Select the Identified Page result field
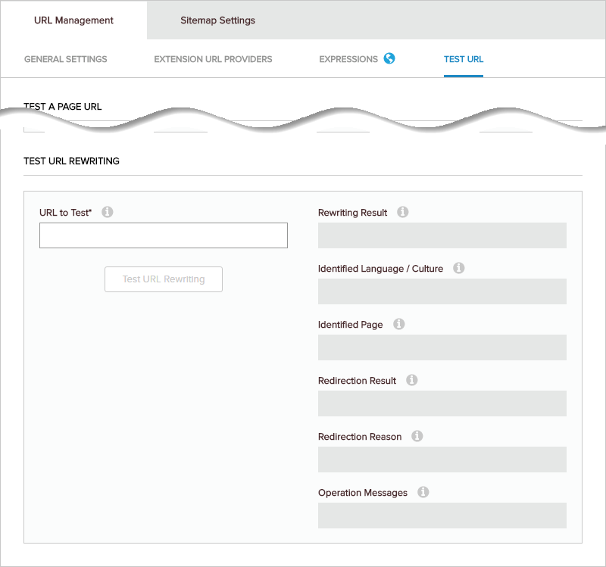The width and height of the screenshot is (606, 567). tap(442, 347)
